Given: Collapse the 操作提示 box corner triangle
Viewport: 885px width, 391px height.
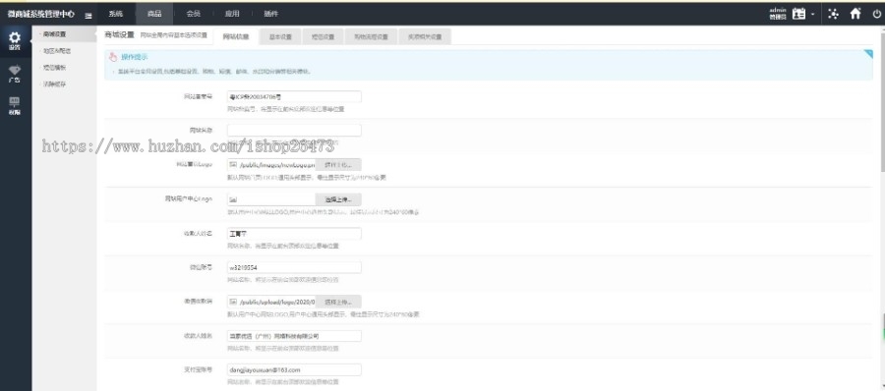Looking at the screenshot, I should (868, 54).
